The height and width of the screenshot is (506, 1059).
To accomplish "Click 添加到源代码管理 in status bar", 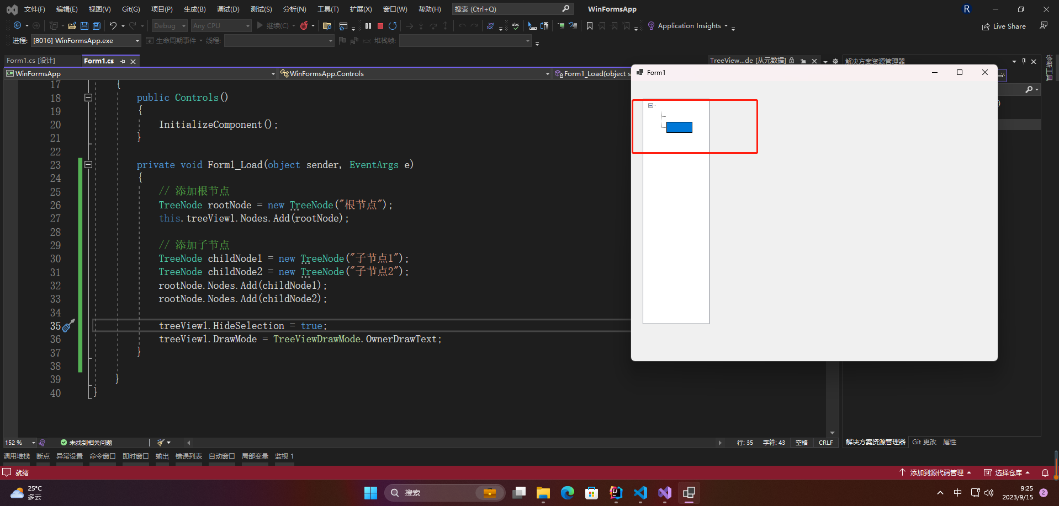I will point(935,472).
